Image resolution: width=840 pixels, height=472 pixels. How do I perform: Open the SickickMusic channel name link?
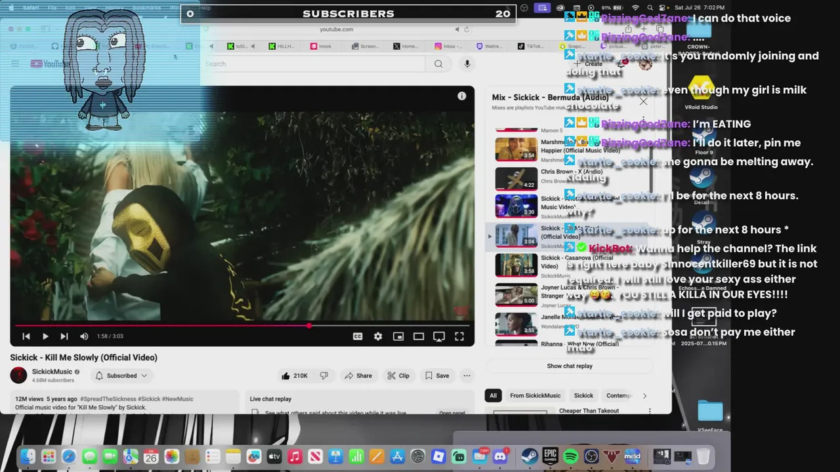52,372
